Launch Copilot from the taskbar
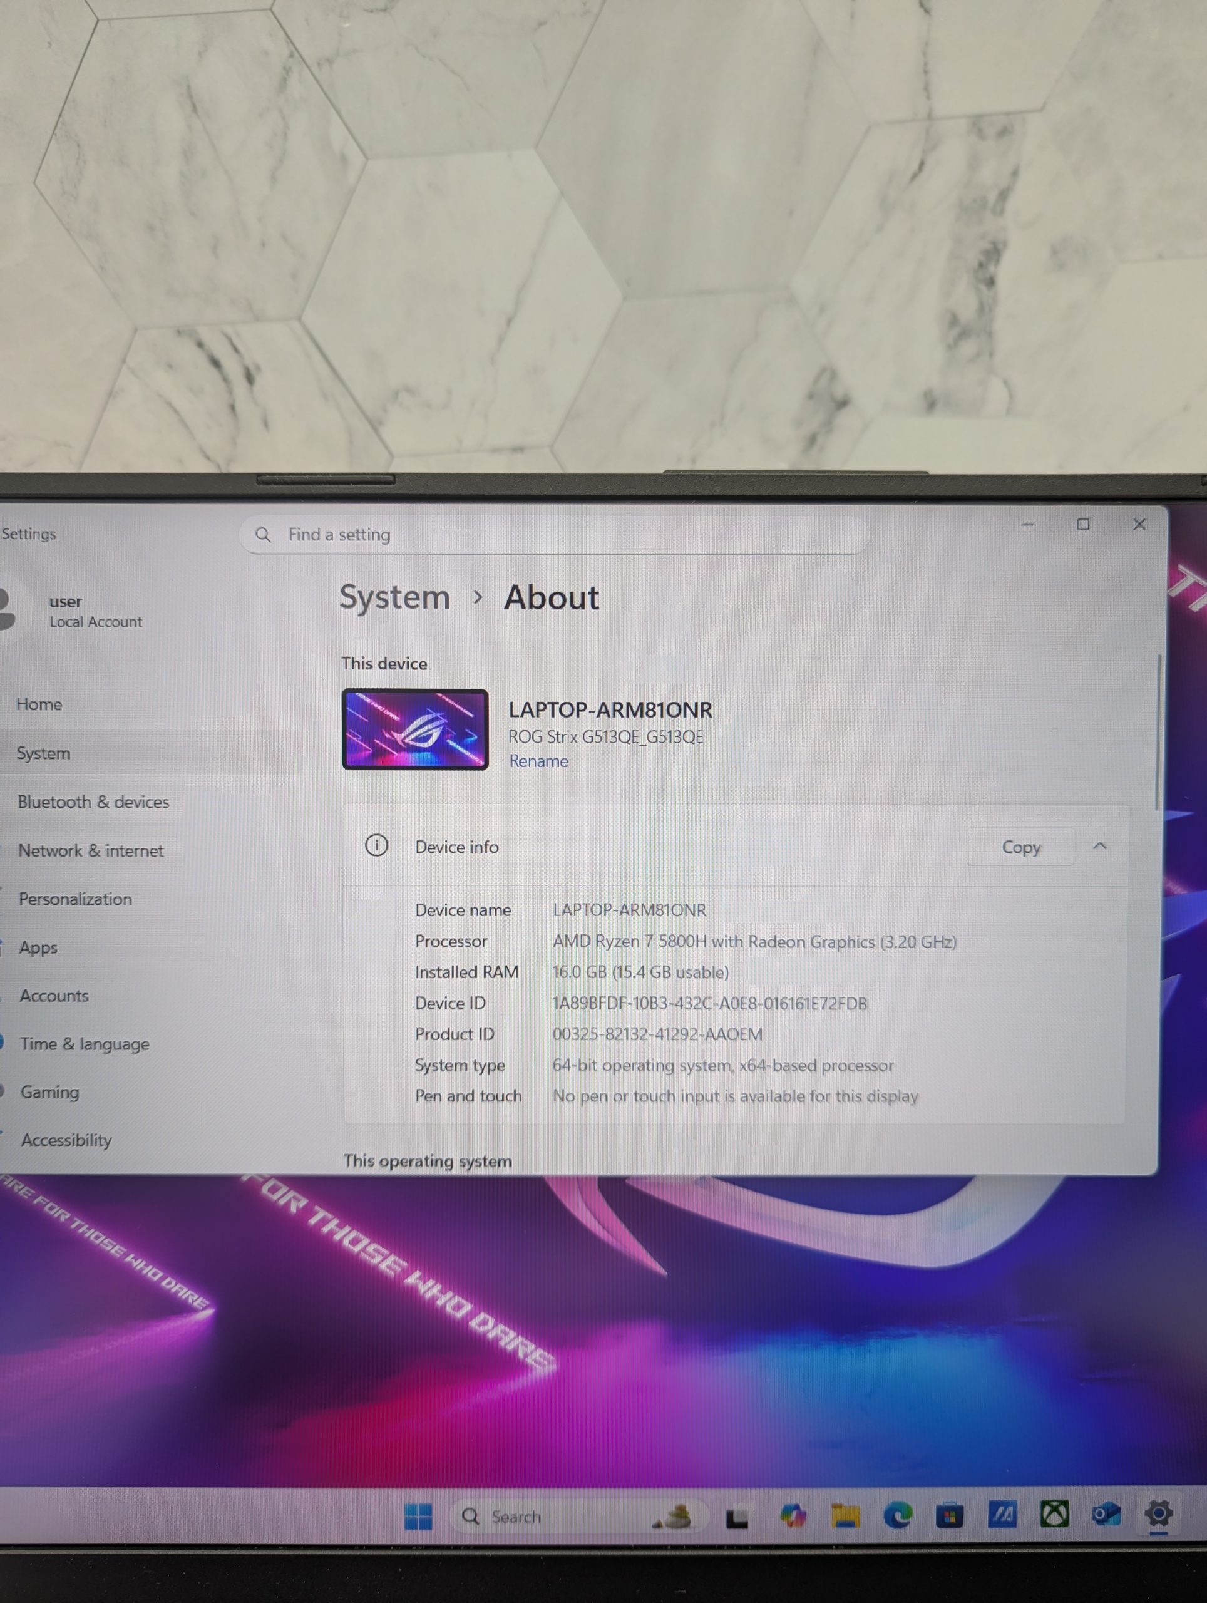 (x=793, y=1515)
